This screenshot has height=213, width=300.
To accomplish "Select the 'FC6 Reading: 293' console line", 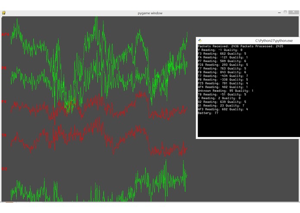I will coord(223,65).
